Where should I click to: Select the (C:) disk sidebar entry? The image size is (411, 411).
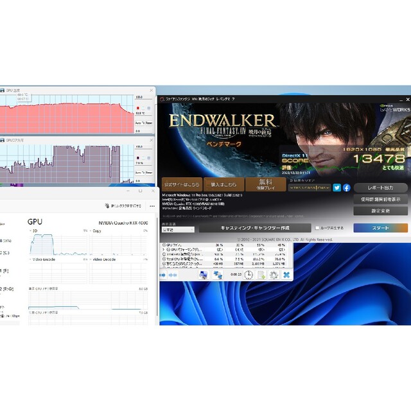pyautogui.click(x=4, y=252)
